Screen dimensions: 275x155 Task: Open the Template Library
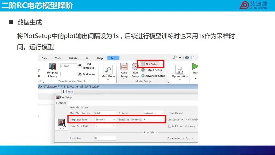click(52, 70)
